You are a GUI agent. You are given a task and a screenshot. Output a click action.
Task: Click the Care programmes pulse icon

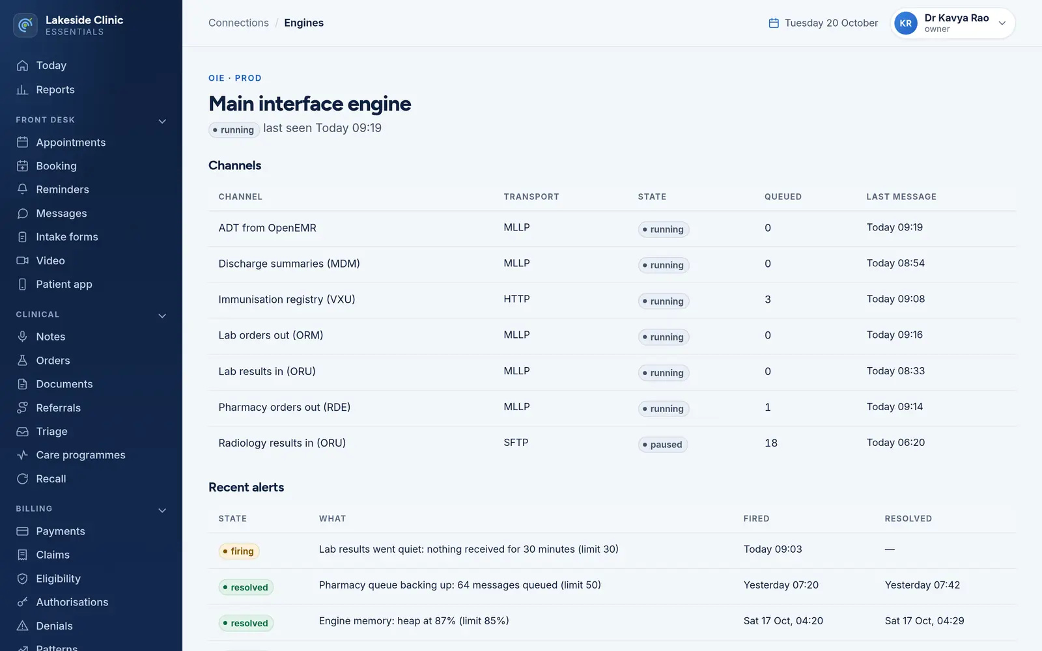22,455
